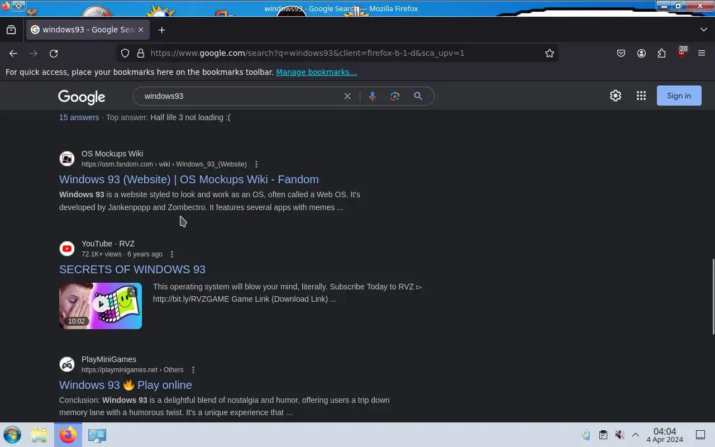The height and width of the screenshot is (447, 715).
Task: Unmute the volume tray icon
Action: 619,435
